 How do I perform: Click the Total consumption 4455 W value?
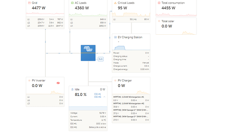(168, 8)
